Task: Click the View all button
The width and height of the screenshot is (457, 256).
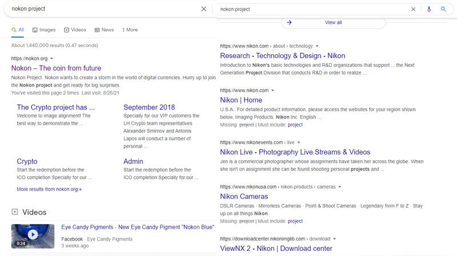Action: pos(333,22)
